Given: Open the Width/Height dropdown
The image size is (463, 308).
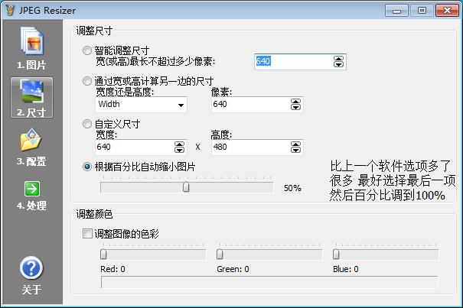Looking at the screenshot, I should point(141,105).
